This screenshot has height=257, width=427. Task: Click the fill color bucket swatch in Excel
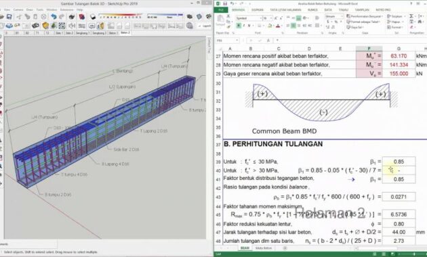pos(269,26)
